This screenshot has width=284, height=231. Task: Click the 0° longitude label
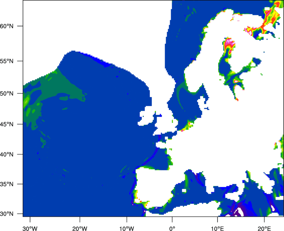(172, 229)
